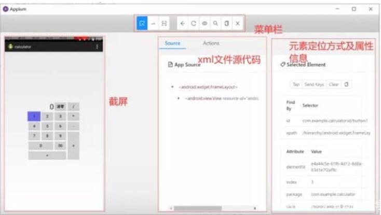Tap the clear key beside the display
The image size is (381, 215).
[x=60, y=106]
